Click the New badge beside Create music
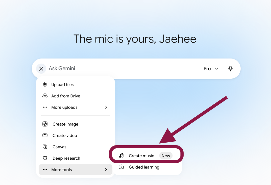 (x=166, y=156)
